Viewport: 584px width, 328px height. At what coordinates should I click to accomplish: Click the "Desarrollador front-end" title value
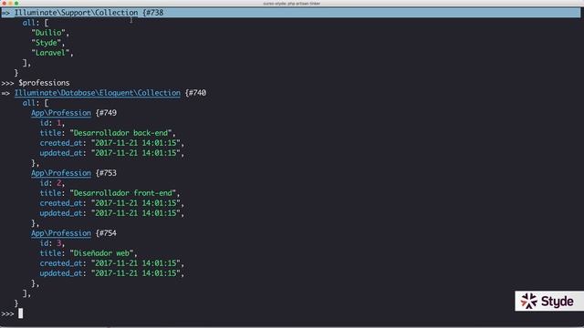(x=123, y=193)
